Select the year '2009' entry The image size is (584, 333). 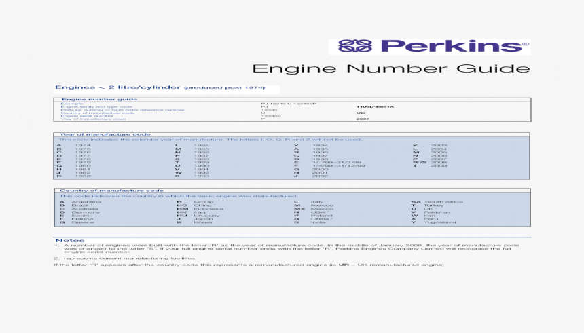pos(439,165)
